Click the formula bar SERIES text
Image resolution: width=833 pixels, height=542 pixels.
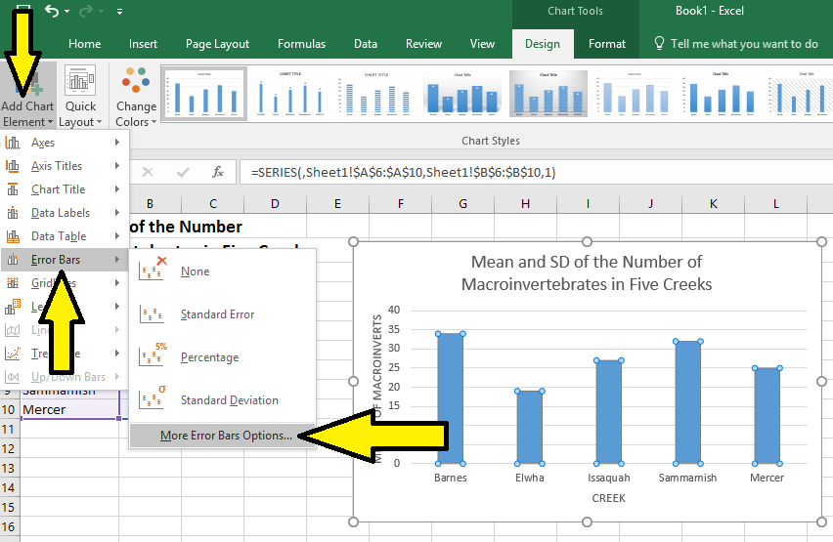(403, 172)
